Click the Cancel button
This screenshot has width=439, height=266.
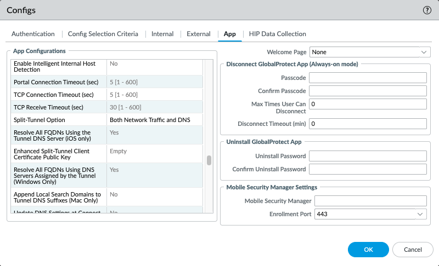point(412,250)
